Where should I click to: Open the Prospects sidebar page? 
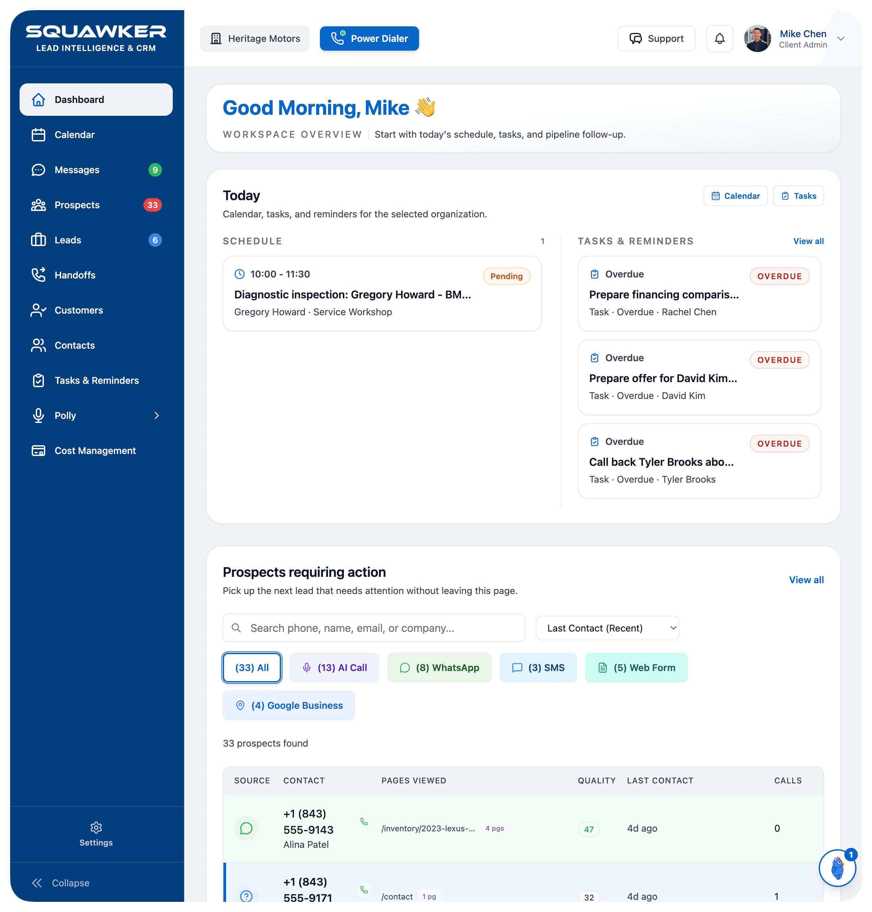pyautogui.click(x=96, y=205)
